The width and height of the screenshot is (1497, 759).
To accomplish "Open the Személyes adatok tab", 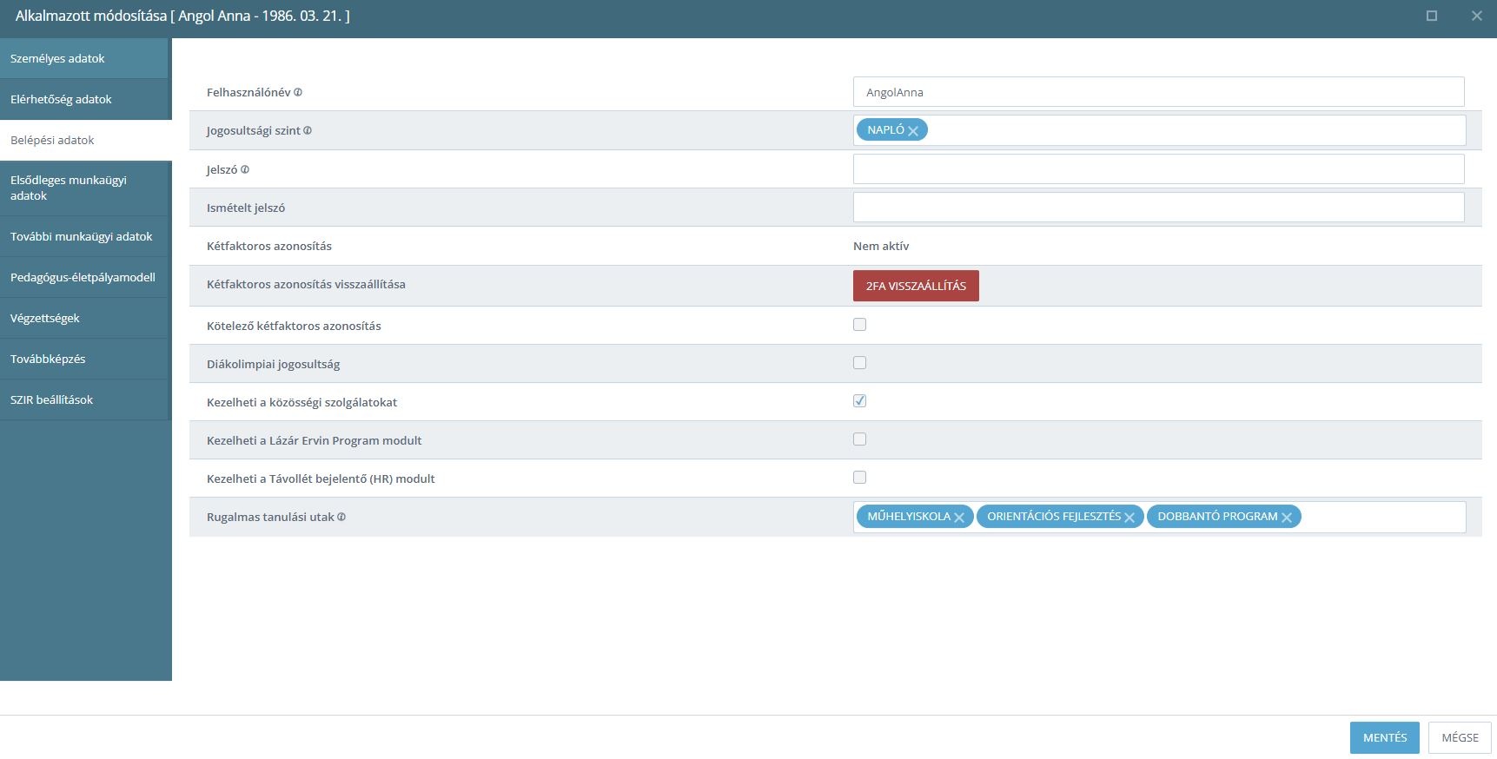I will pos(84,58).
